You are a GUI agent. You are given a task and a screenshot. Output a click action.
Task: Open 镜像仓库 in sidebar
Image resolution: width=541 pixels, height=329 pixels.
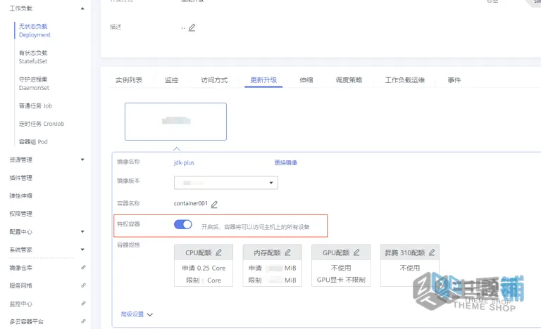pos(20,268)
